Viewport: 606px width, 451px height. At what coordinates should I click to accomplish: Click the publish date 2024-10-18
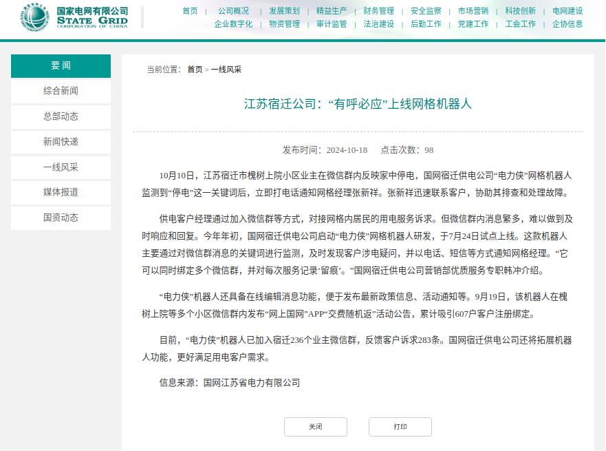coord(347,150)
